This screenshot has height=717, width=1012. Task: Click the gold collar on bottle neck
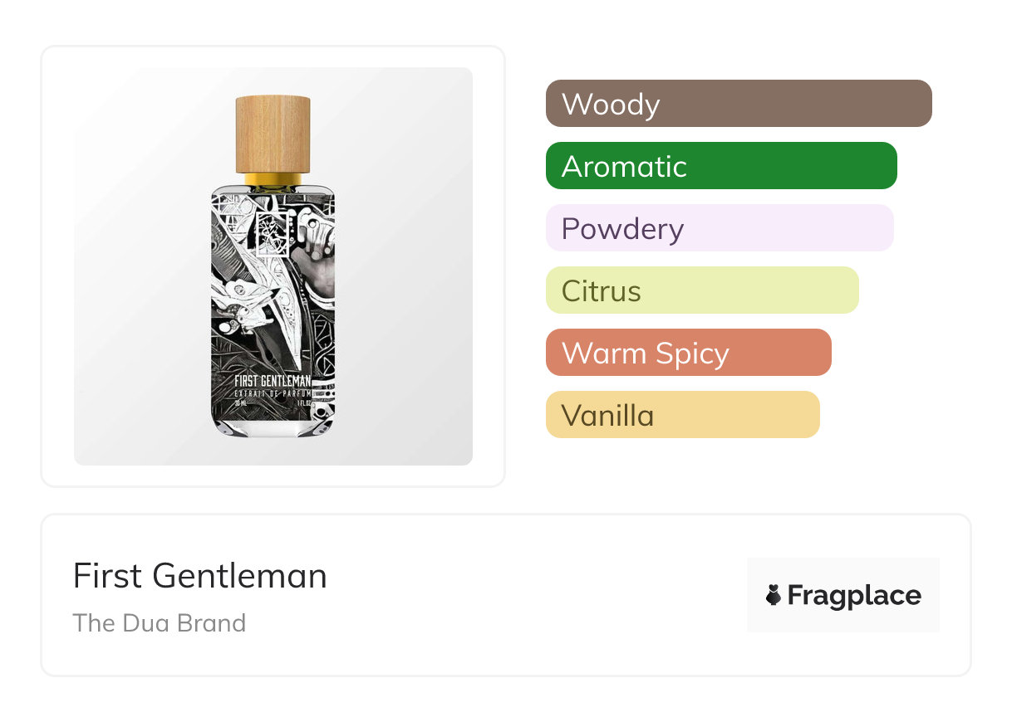pos(273,178)
